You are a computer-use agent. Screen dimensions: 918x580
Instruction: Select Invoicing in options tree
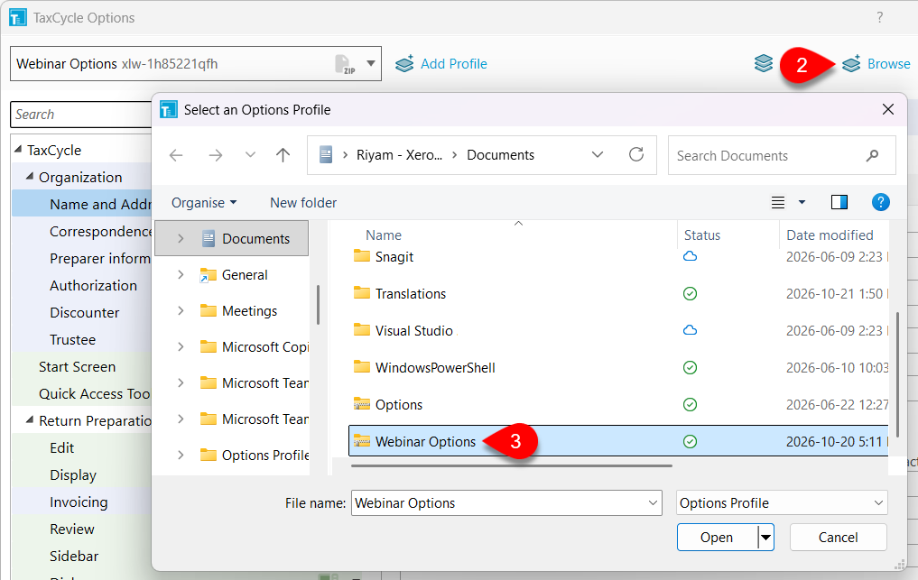point(79,502)
